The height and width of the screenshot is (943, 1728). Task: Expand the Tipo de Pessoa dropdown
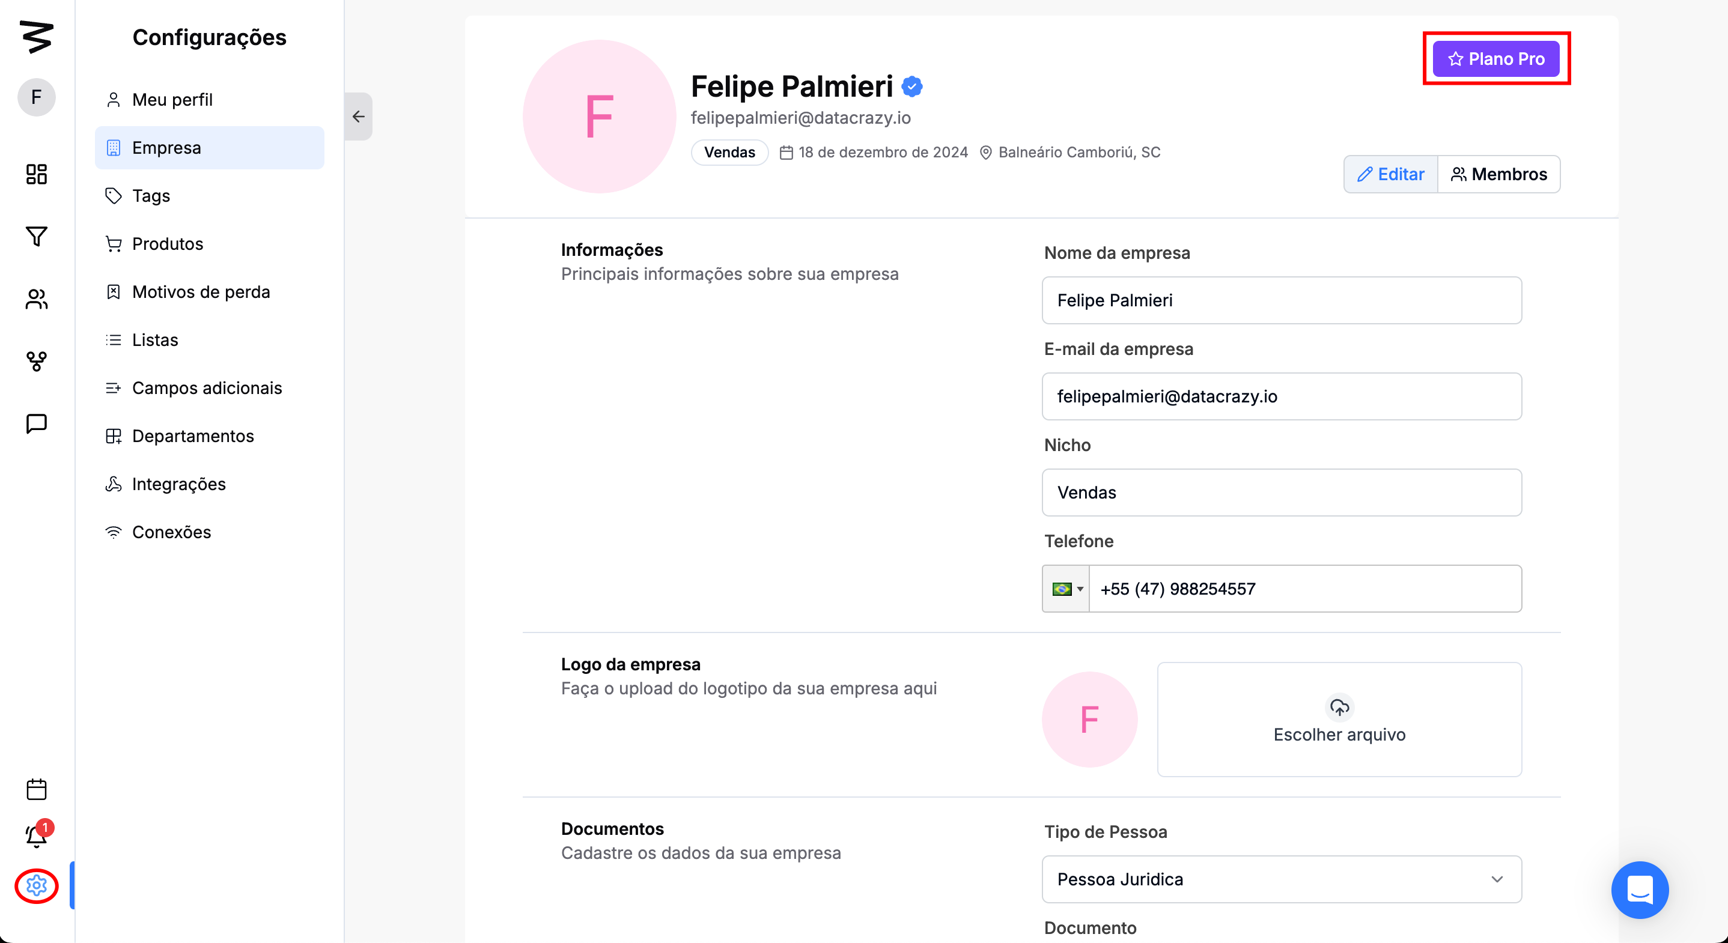tap(1281, 879)
